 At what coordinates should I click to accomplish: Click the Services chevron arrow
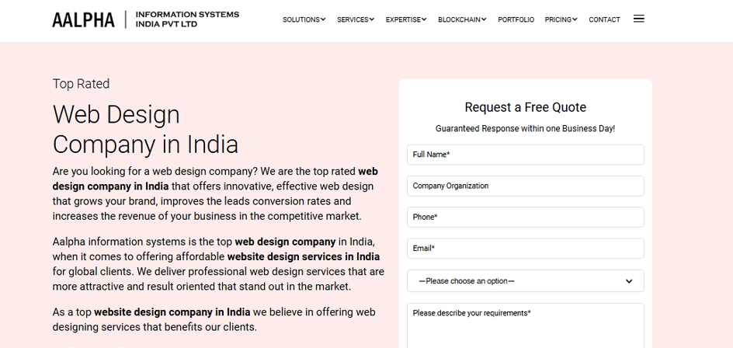[x=372, y=19]
